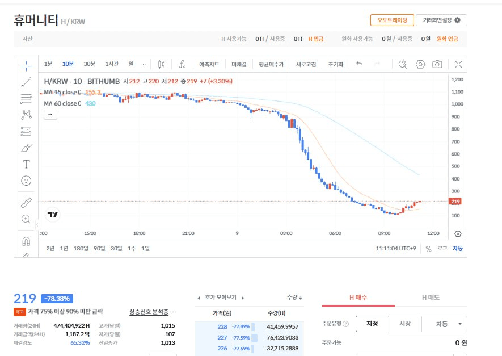The height and width of the screenshot is (356, 502).
Task: Switch chart to 1-hour interval
Action: [x=112, y=64]
